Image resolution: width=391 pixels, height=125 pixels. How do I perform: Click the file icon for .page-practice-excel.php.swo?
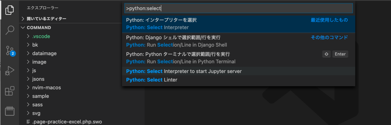click(x=28, y=122)
